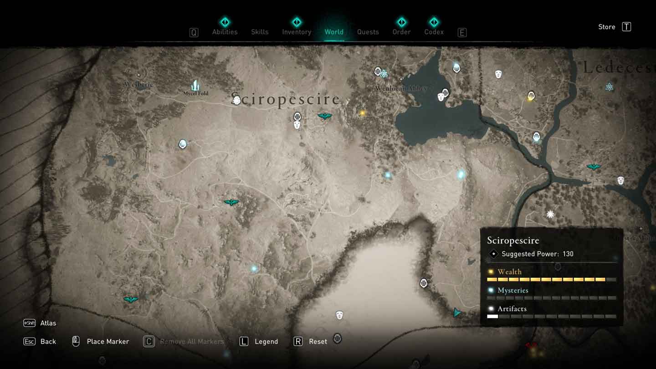Click the synchronization point eagle near Sciropescire label
The height and width of the screenshot is (369, 656).
(x=324, y=116)
